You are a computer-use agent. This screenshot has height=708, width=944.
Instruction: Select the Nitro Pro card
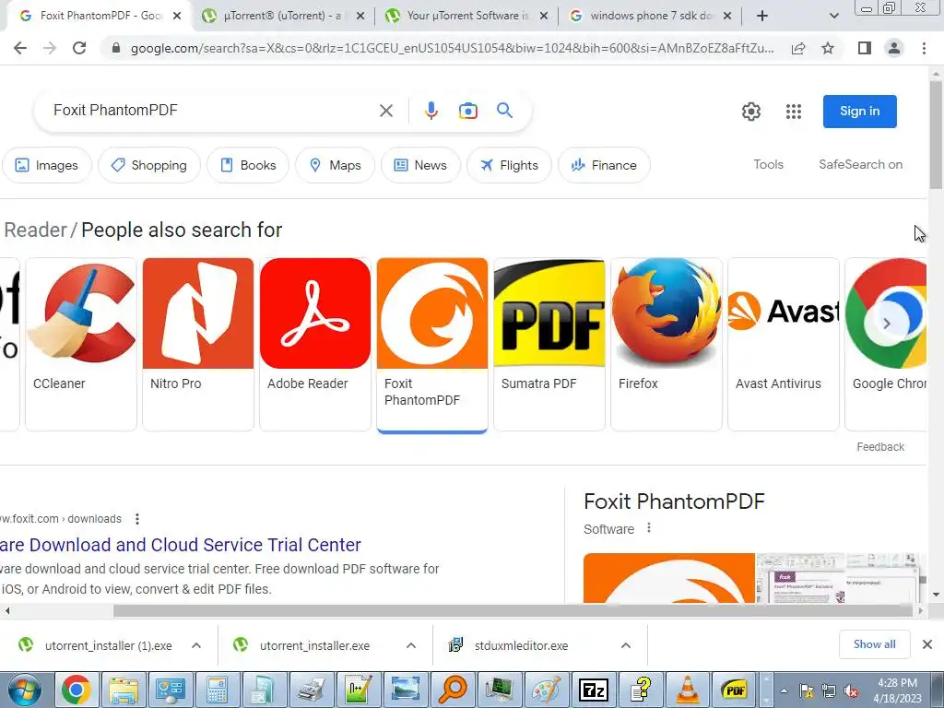click(x=198, y=345)
